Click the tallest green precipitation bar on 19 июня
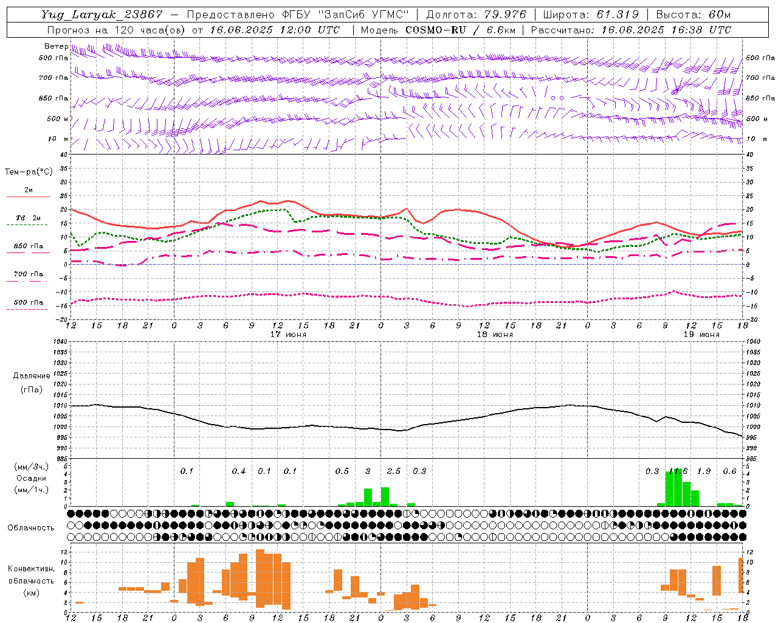778x623 pixels. click(x=678, y=487)
